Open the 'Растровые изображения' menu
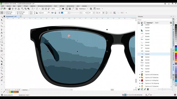Screen dimensions: 177x99 click(x=45, y=6)
